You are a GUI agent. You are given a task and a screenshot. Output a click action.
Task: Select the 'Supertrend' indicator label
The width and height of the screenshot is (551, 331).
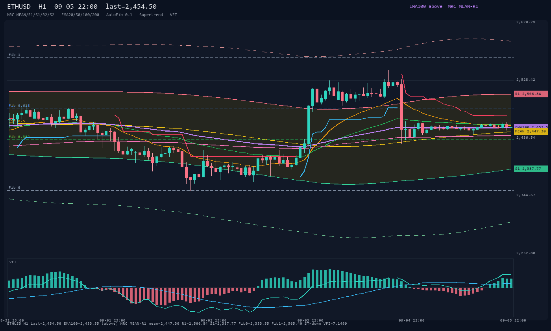(x=151, y=15)
